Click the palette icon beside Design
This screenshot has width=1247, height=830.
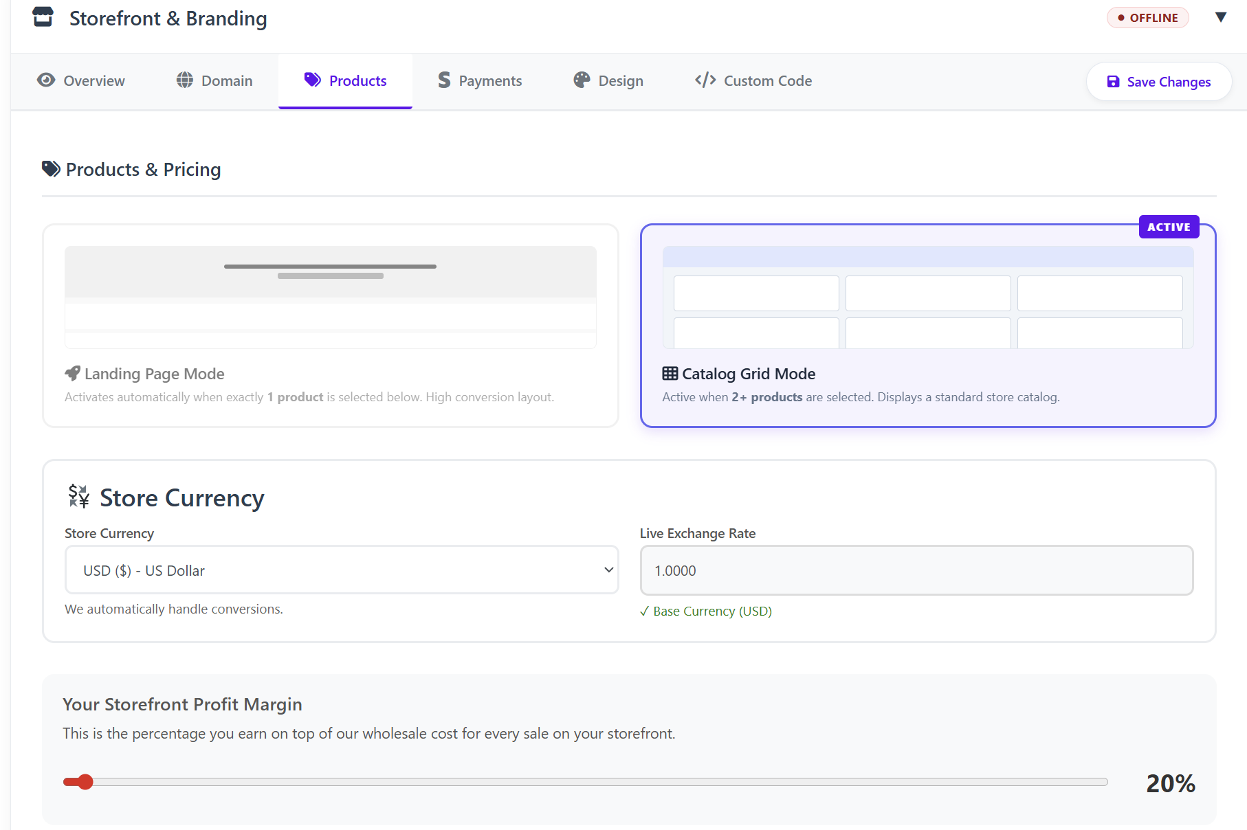[x=582, y=80]
